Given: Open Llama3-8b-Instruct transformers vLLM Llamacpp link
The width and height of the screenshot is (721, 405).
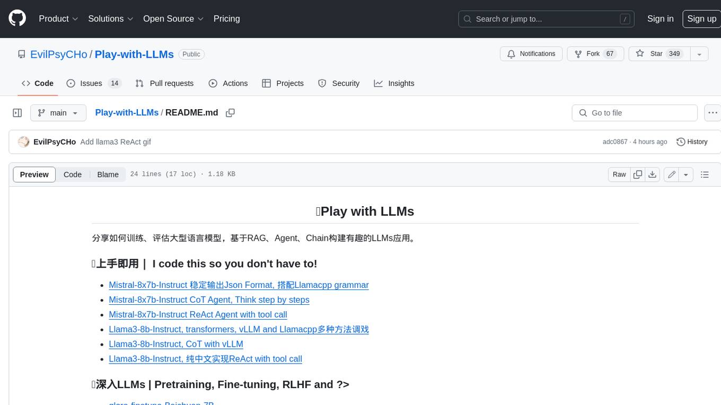Looking at the screenshot, I should coord(239,329).
